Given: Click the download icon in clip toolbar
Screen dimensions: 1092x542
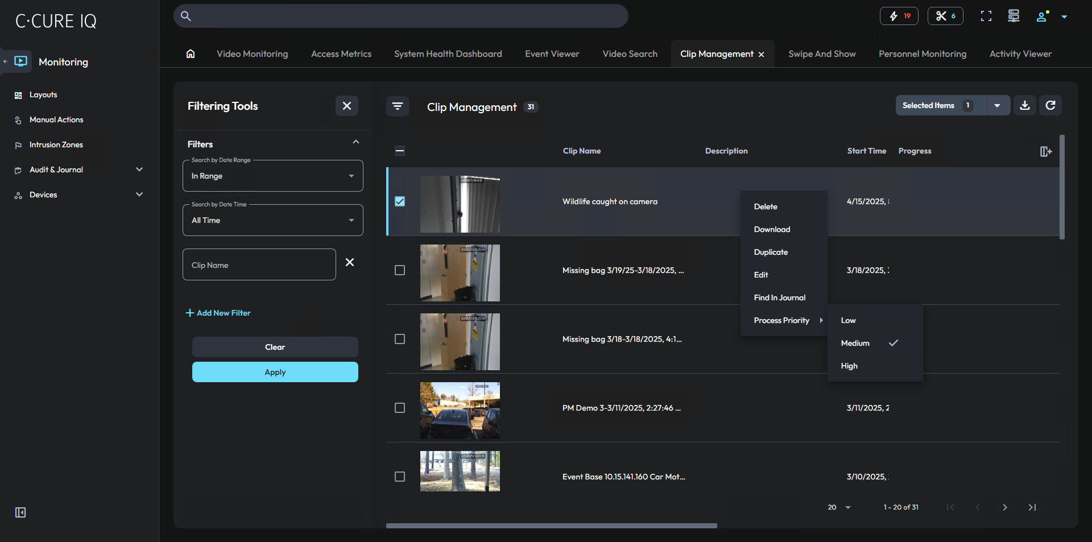Looking at the screenshot, I should point(1024,106).
